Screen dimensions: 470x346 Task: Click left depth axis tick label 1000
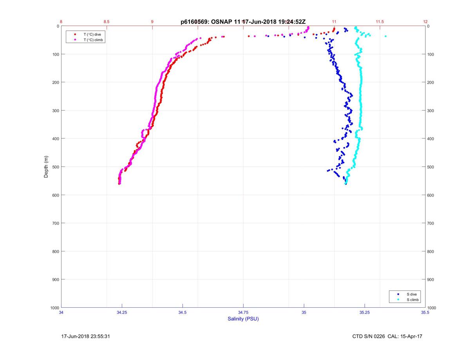(x=54, y=308)
